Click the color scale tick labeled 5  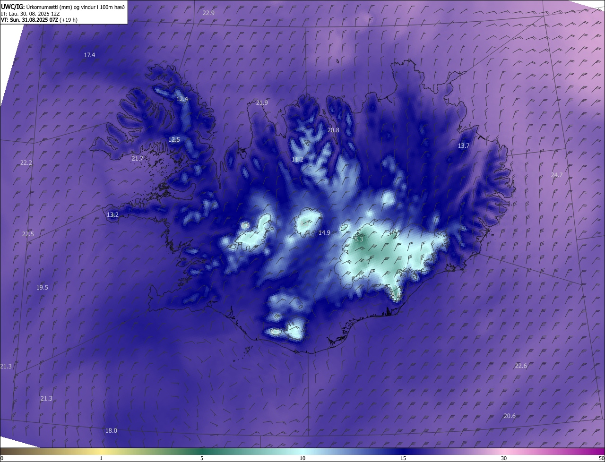pos(202,459)
